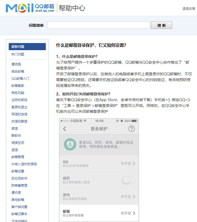The image size is (197, 222).
Task: Open the 退信反馈 link
Action: (x=189, y=9)
